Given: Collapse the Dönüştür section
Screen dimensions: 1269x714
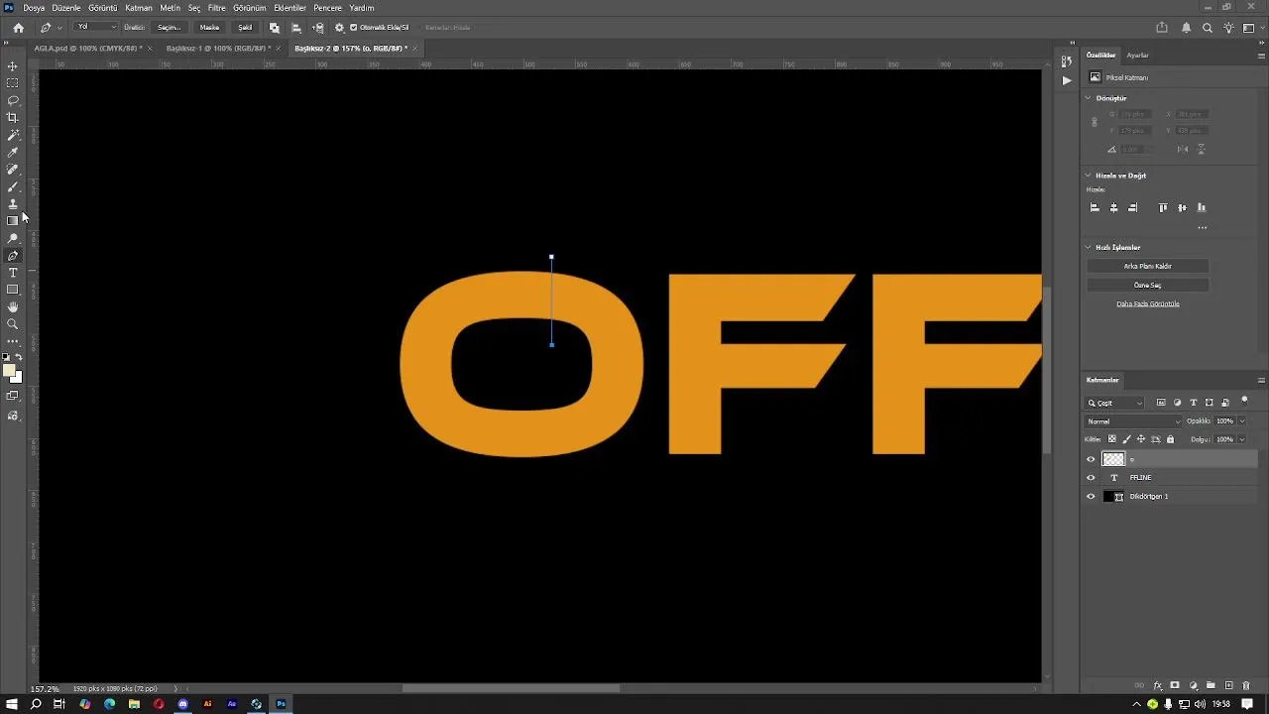Looking at the screenshot, I should (x=1088, y=98).
